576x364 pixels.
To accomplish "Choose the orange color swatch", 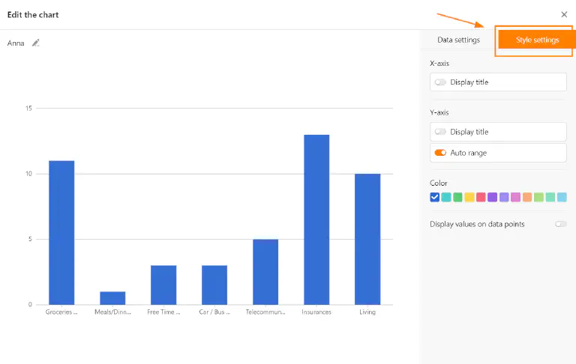I will click(x=527, y=197).
